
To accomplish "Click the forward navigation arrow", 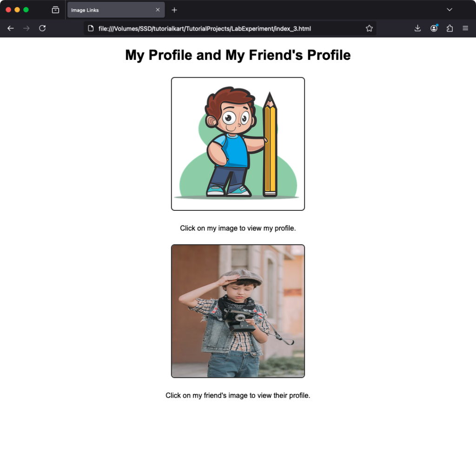I will tap(26, 28).
